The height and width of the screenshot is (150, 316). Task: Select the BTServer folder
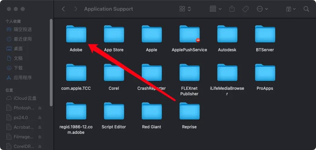[x=265, y=34]
